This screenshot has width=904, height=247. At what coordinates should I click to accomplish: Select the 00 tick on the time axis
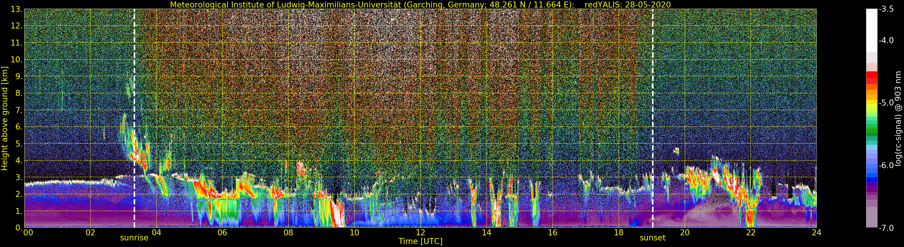click(28, 233)
